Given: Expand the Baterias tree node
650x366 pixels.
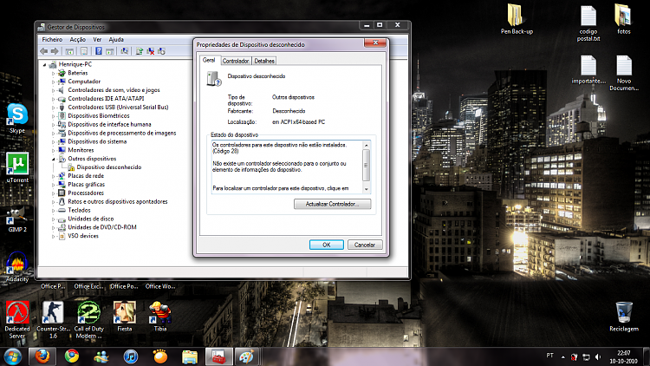Looking at the screenshot, I should coord(53,73).
